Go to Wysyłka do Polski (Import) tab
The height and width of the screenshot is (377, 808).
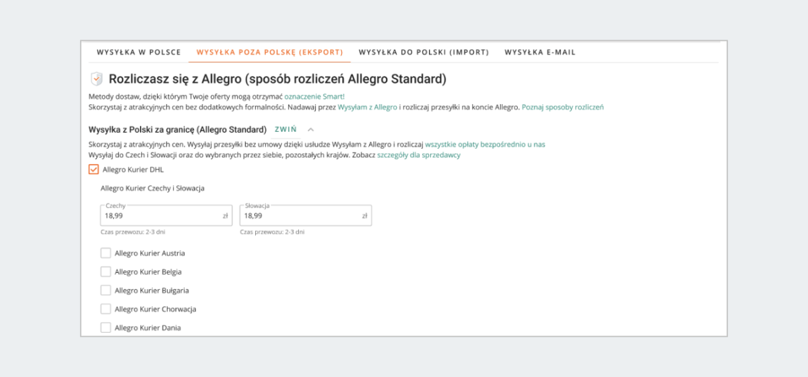(x=424, y=52)
